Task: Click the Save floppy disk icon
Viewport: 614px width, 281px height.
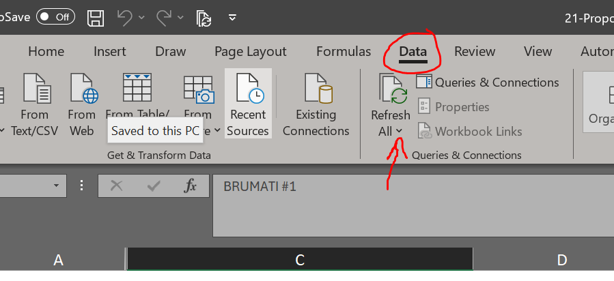Action: [x=96, y=17]
